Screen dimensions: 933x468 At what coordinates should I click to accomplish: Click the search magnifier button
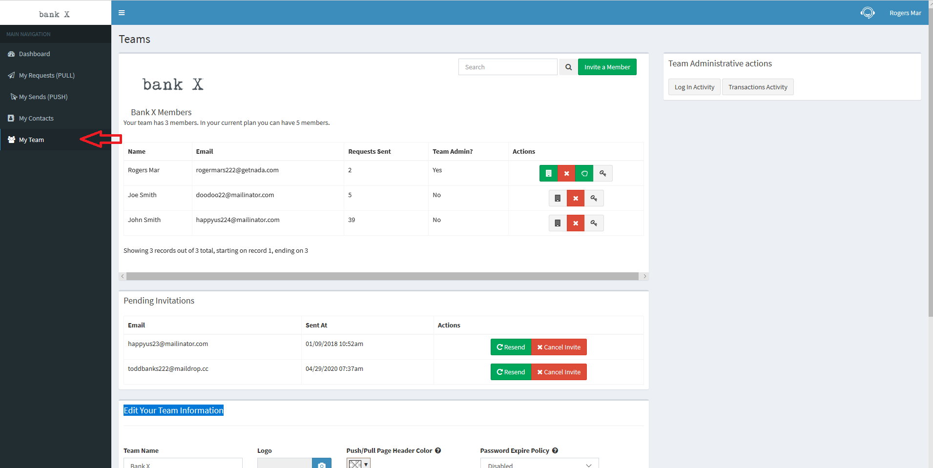[568, 67]
